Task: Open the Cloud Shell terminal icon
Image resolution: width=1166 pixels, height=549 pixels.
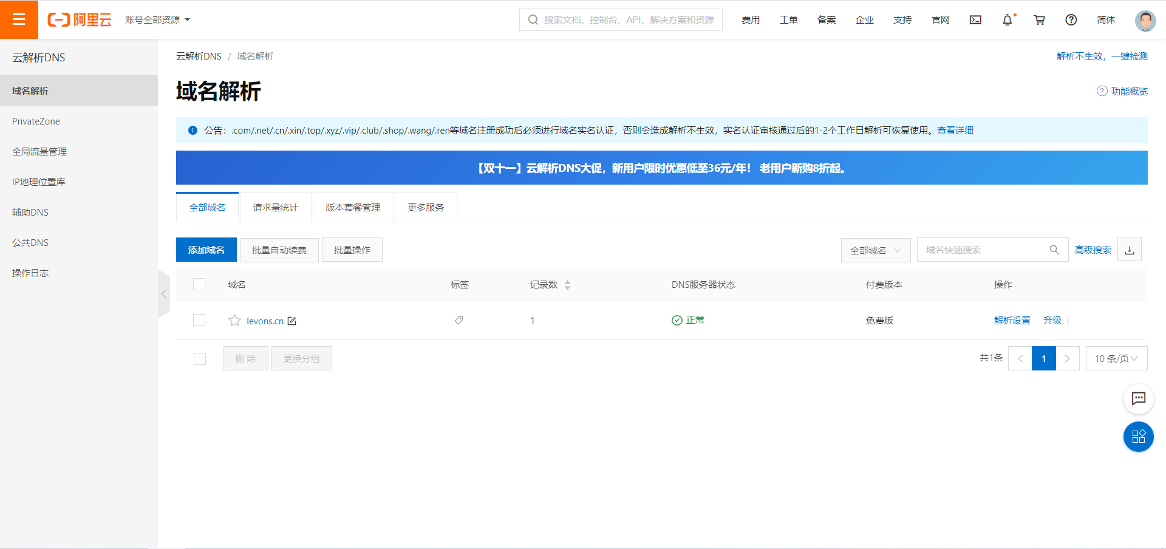Action: pyautogui.click(x=975, y=20)
